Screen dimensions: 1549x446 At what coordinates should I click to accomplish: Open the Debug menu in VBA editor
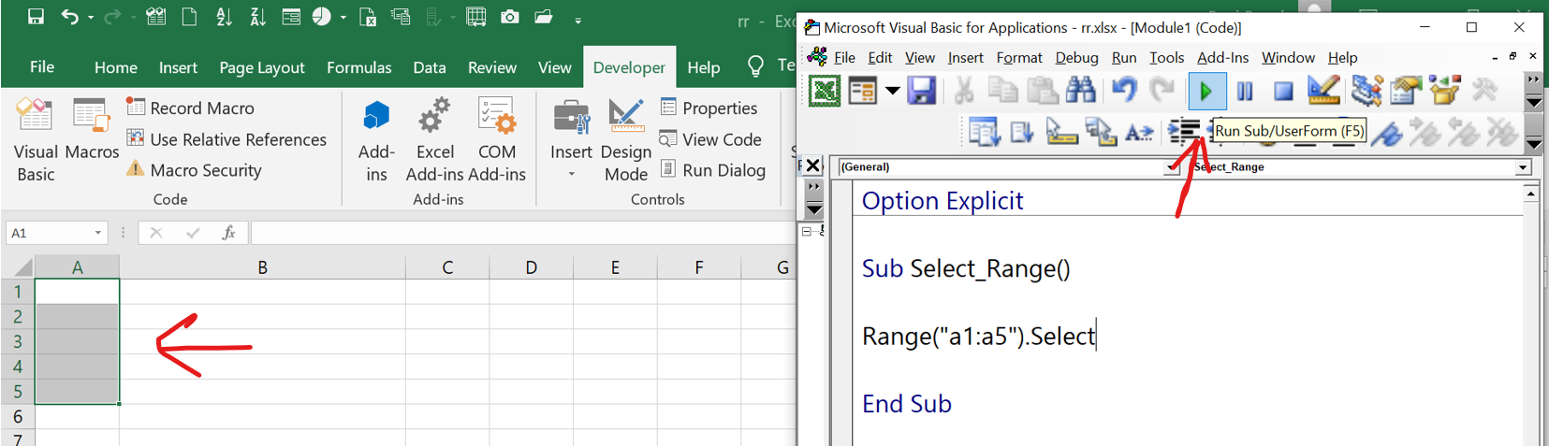click(1076, 58)
